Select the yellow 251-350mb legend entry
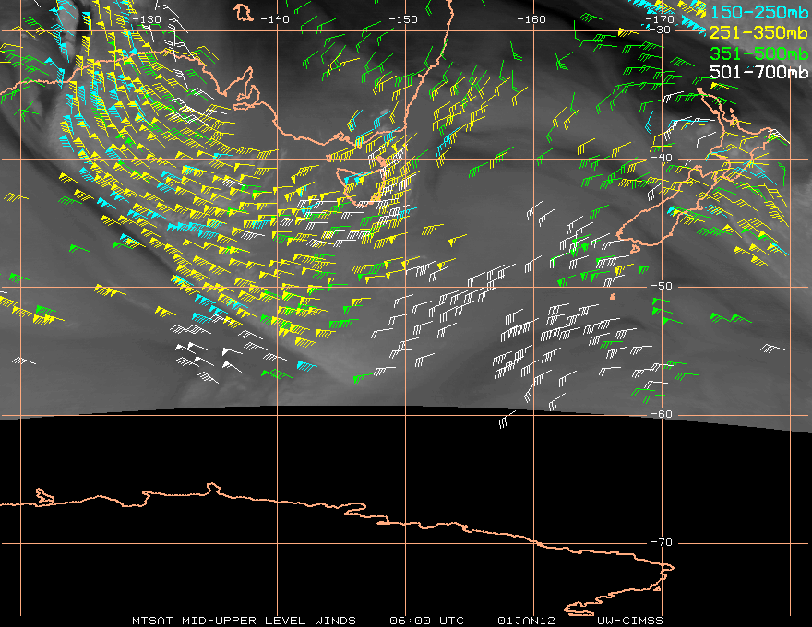812x627 pixels. [x=758, y=31]
